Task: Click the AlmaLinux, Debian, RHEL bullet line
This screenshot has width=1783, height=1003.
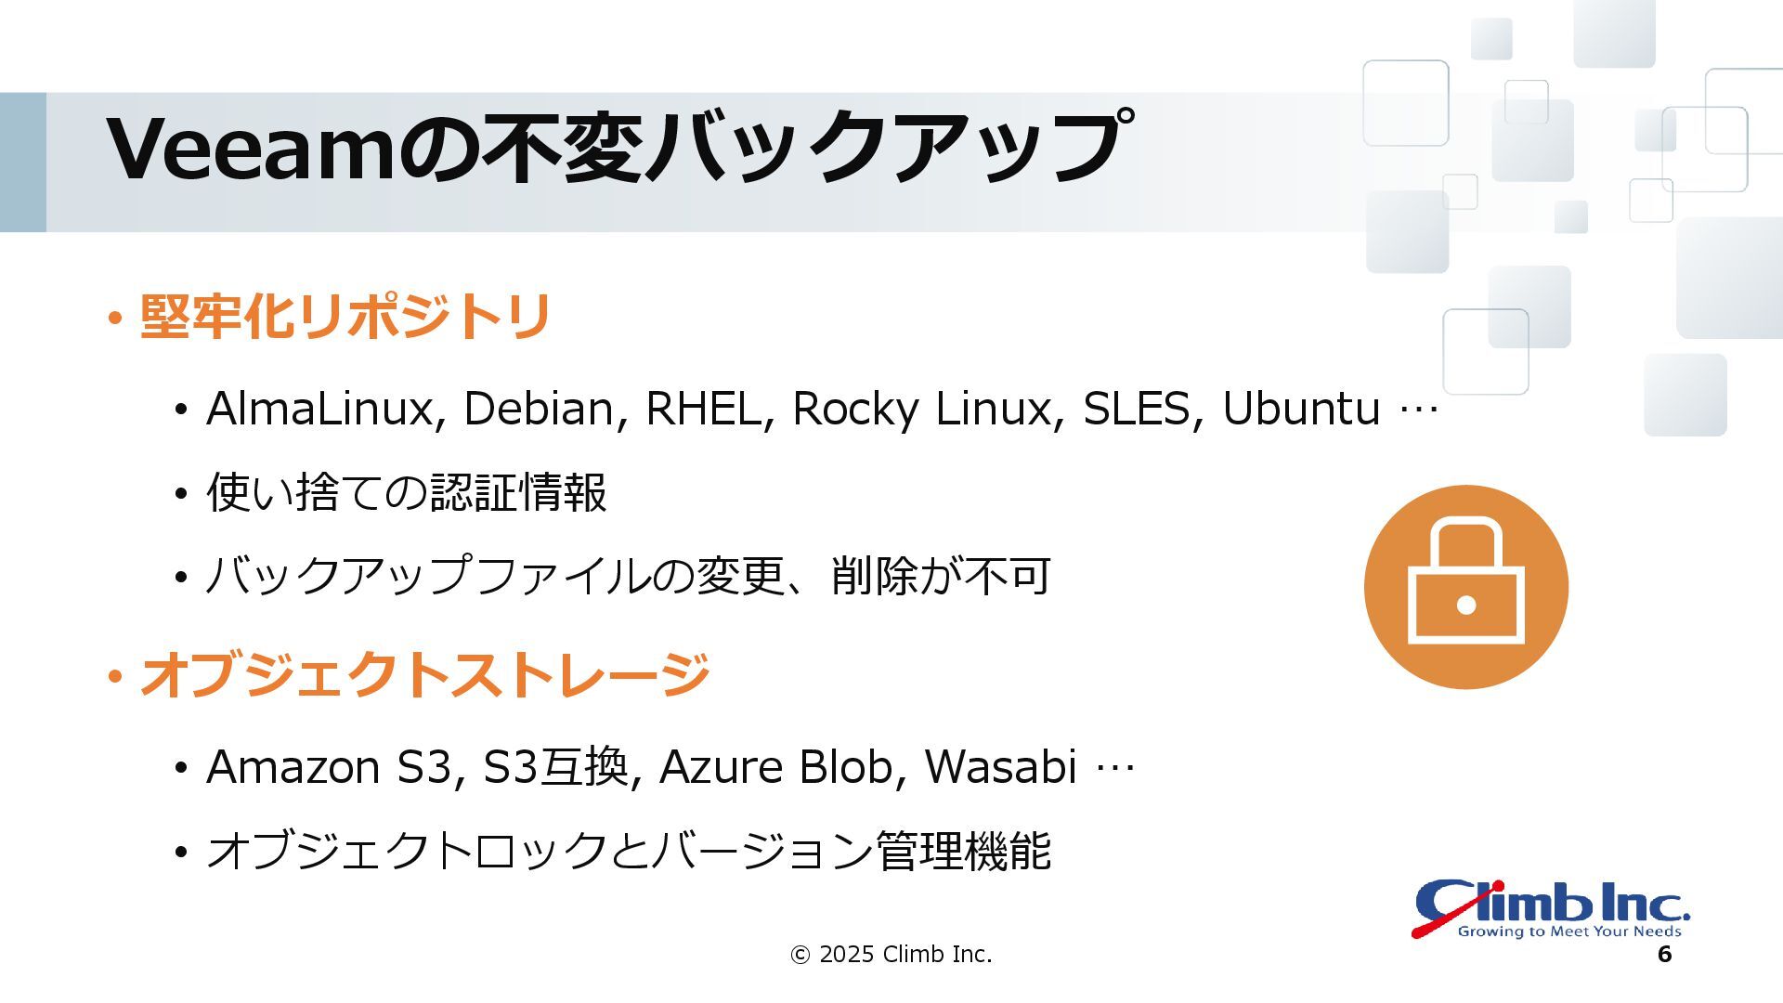Action: pyautogui.click(x=822, y=409)
